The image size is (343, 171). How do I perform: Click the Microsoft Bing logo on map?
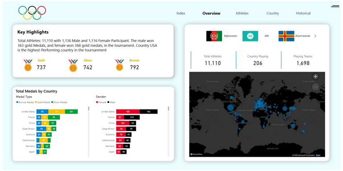coord(196,155)
